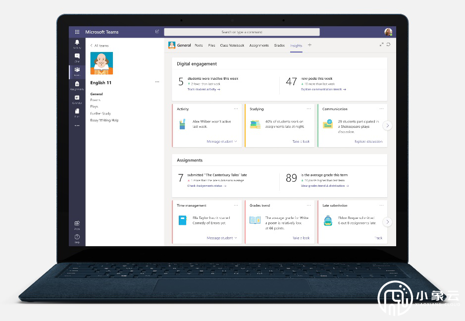Click the General channel avatar icon

(172, 45)
